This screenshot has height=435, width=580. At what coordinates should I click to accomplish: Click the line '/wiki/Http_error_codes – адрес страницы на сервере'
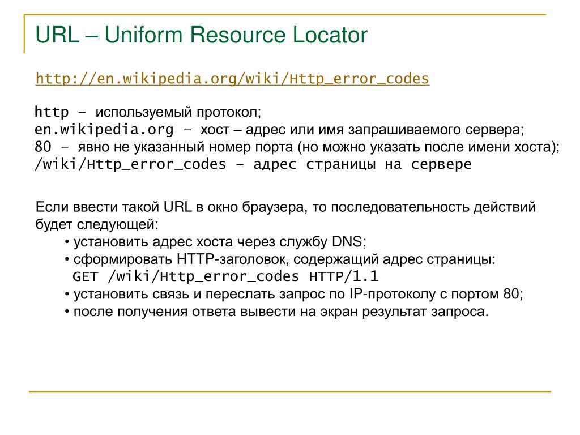(x=253, y=164)
